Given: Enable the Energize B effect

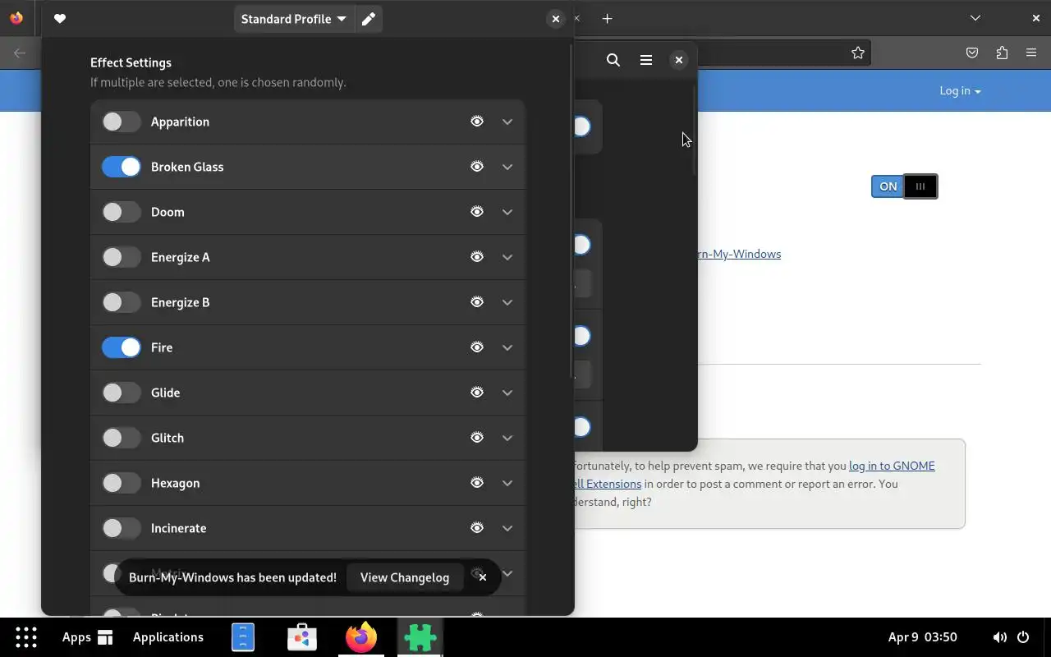Looking at the screenshot, I should click(122, 302).
